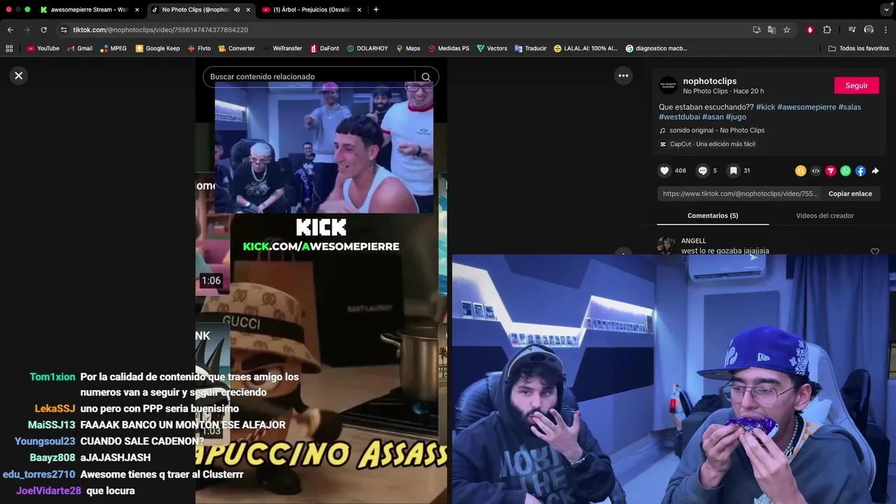Image resolution: width=896 pixels, height=504 pixels.
Task: Open YouTube bookmark
Action: [x=43, y=48]
